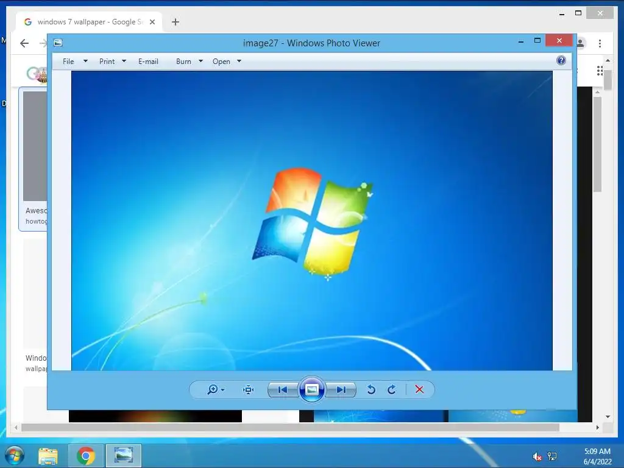Image resolution: width=624 pixels, height=468 pixels.
Task: Switch to Chrome from the taskbar
Action: pos(85,456)
